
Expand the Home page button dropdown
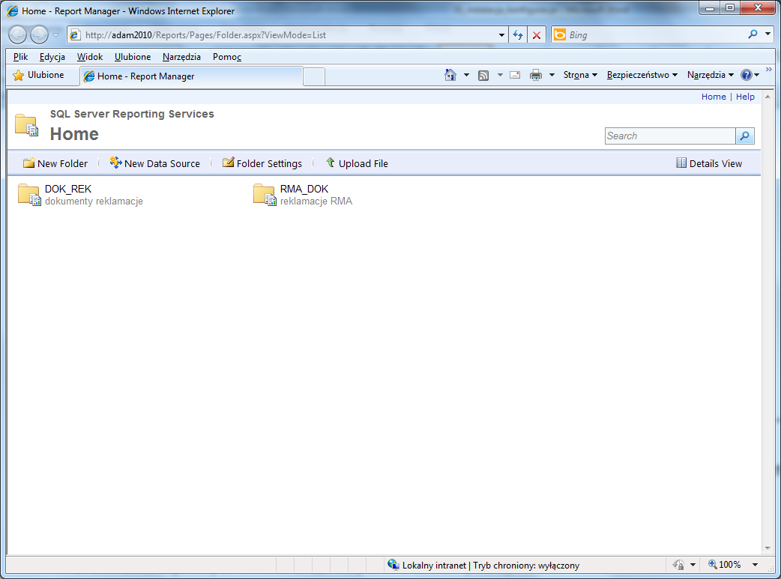(x=466, y=75)
